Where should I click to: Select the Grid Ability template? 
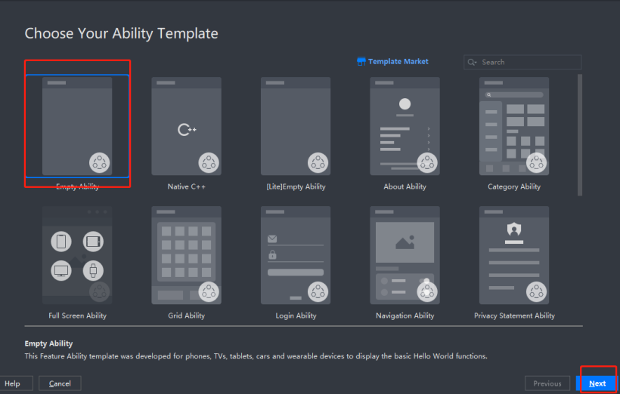[186, 255]
